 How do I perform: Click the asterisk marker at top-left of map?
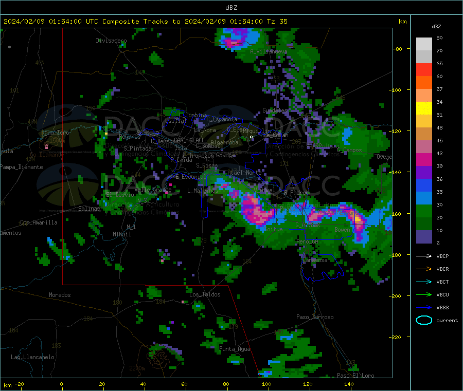pyautogui.click(x=9, y=47)
